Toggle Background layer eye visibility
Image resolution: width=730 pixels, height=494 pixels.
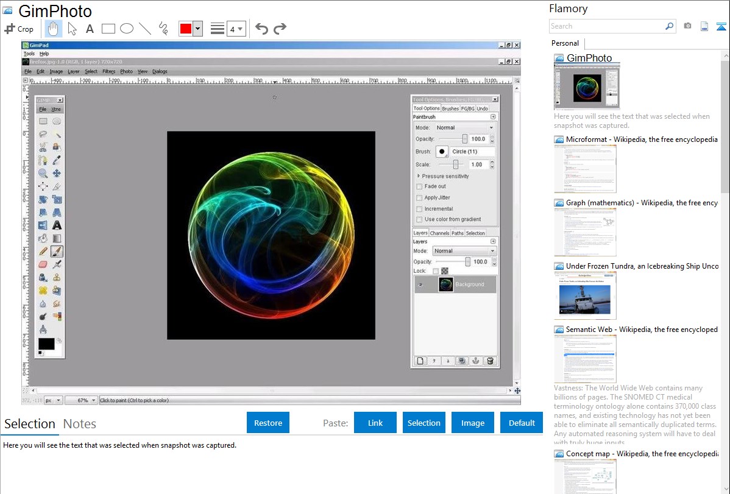click(x=420, y=284)
